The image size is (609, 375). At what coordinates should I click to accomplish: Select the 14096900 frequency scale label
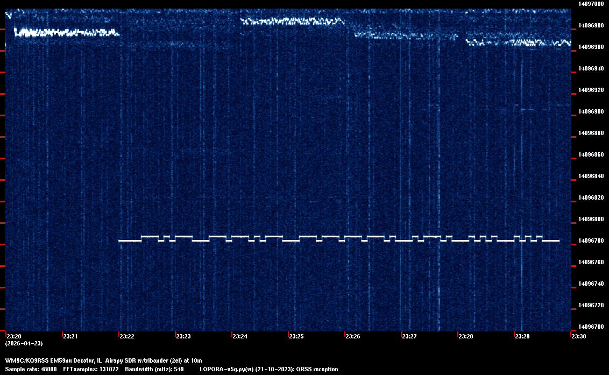[591, 111]
